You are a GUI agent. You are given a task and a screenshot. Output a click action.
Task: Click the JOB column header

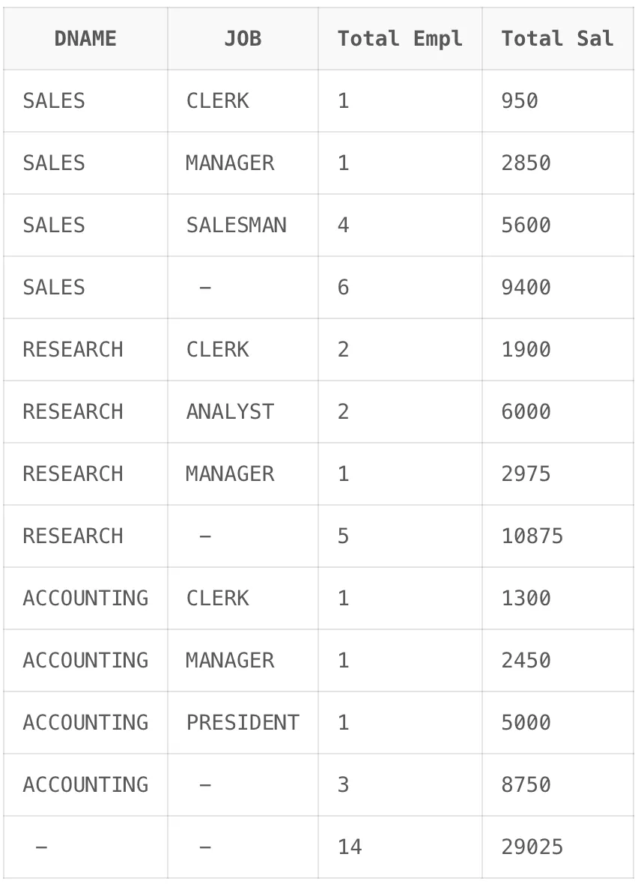pos(243,39)
